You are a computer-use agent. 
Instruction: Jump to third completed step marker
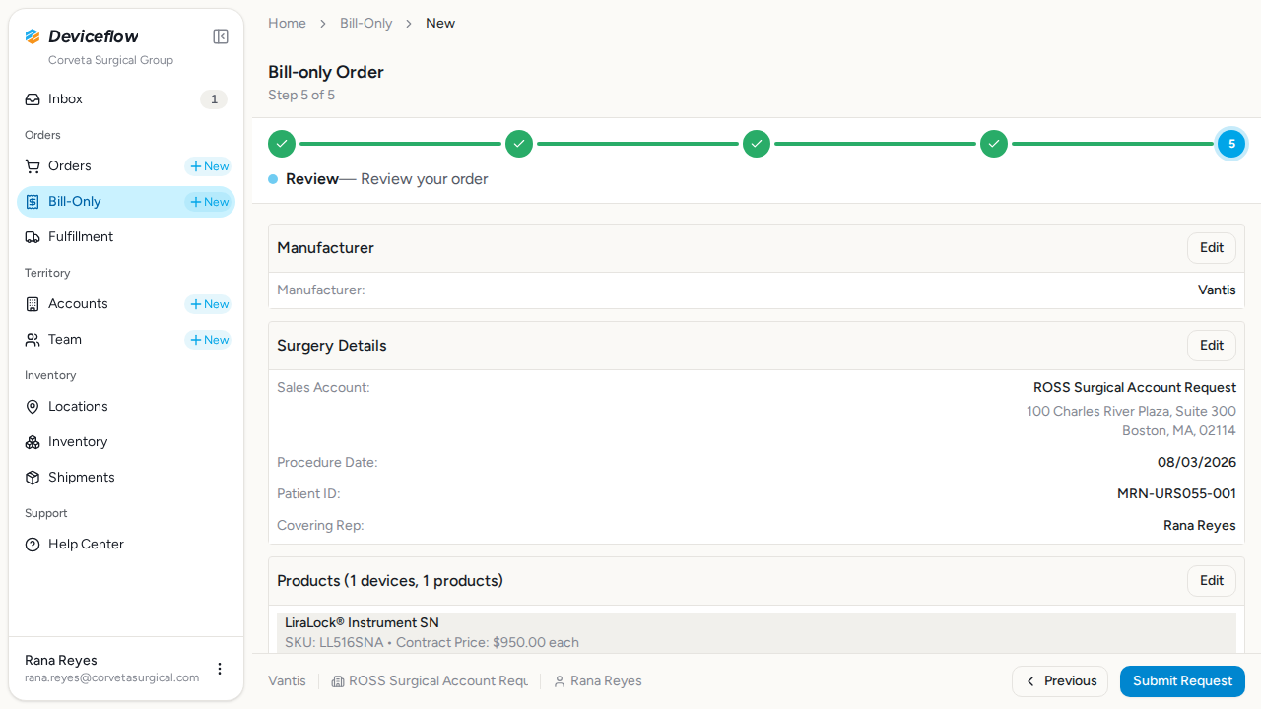coord(757,144)
